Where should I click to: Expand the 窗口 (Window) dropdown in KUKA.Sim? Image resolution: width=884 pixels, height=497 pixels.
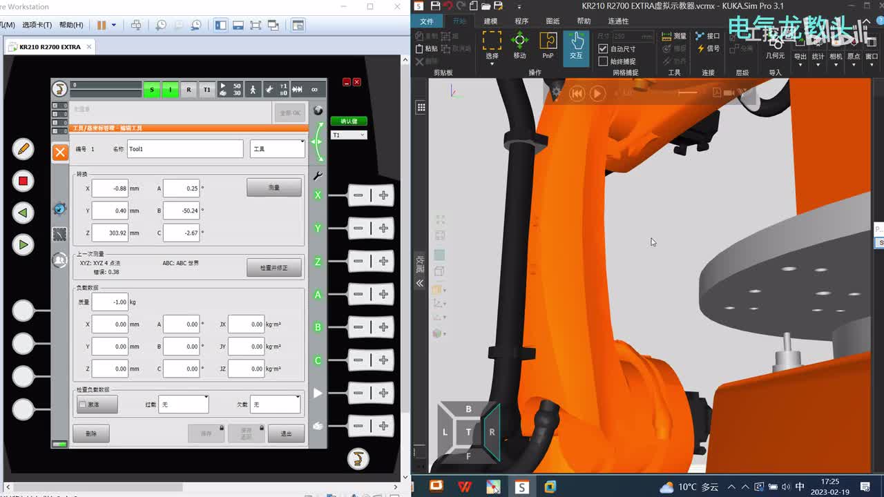click(x=872, y=65)
